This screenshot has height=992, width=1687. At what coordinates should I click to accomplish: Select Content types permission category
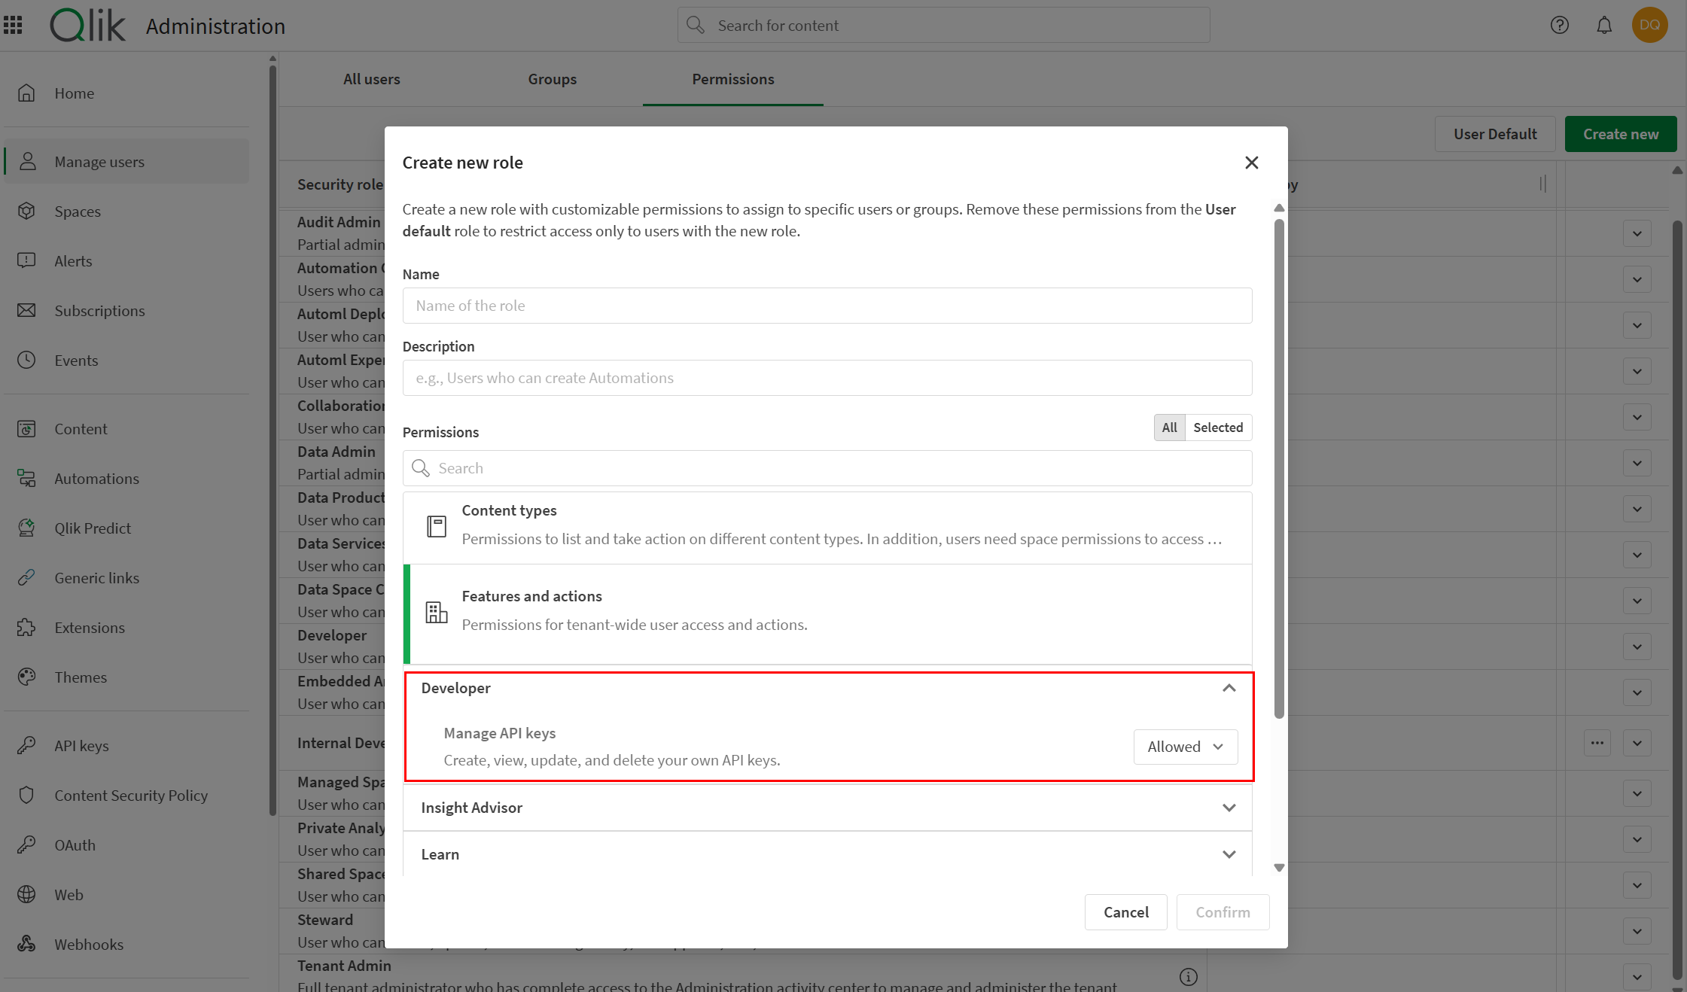click(827, 525)
